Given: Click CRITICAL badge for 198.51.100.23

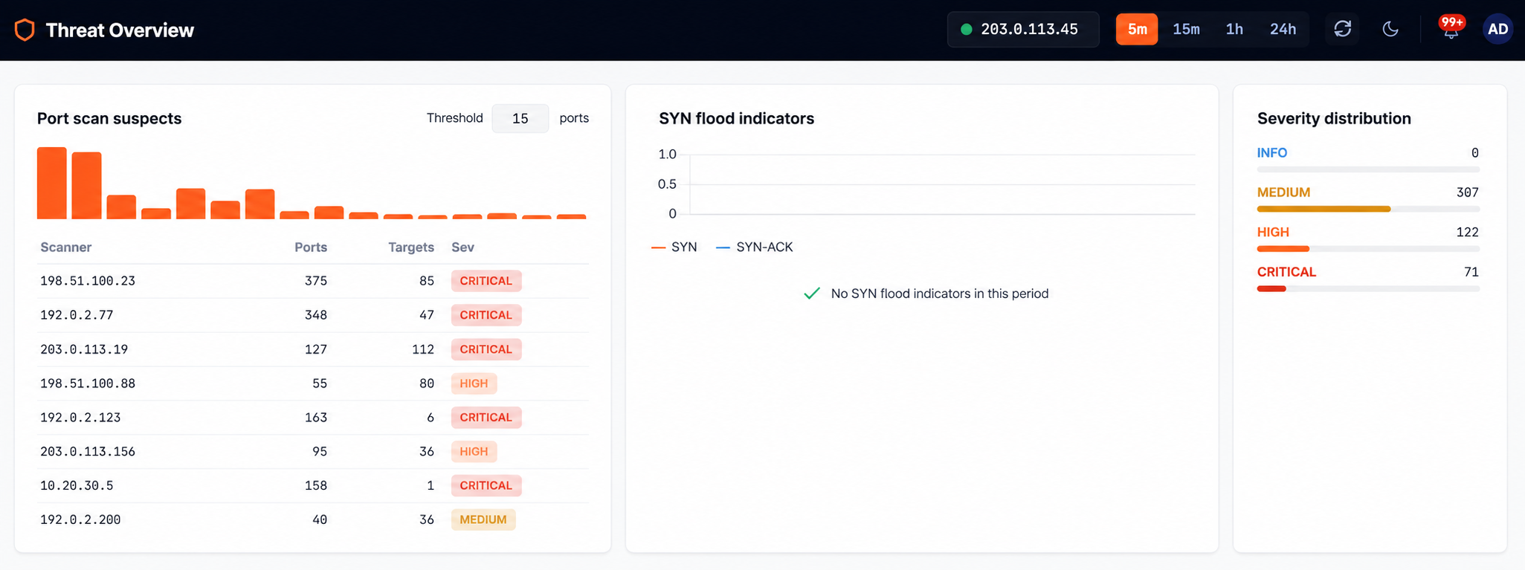Looking at the screenshot, I should (x=486, y=281).
